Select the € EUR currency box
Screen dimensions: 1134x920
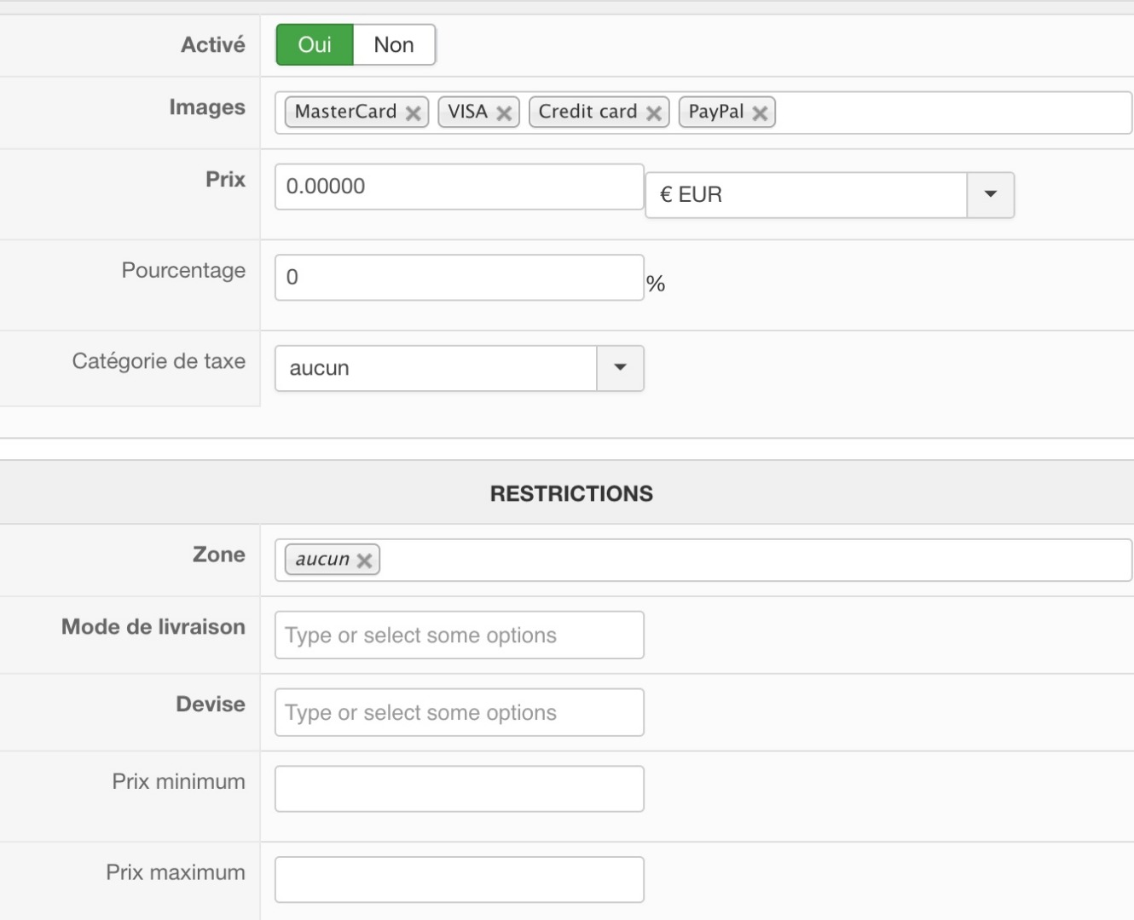coord(806,195)
